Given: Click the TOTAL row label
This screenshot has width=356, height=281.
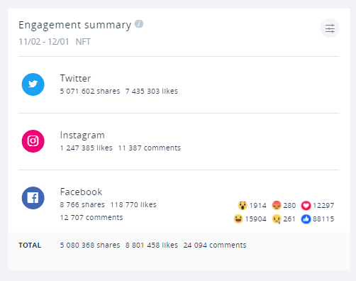Looking at the screenshot, I should click(x=30, y=246).
